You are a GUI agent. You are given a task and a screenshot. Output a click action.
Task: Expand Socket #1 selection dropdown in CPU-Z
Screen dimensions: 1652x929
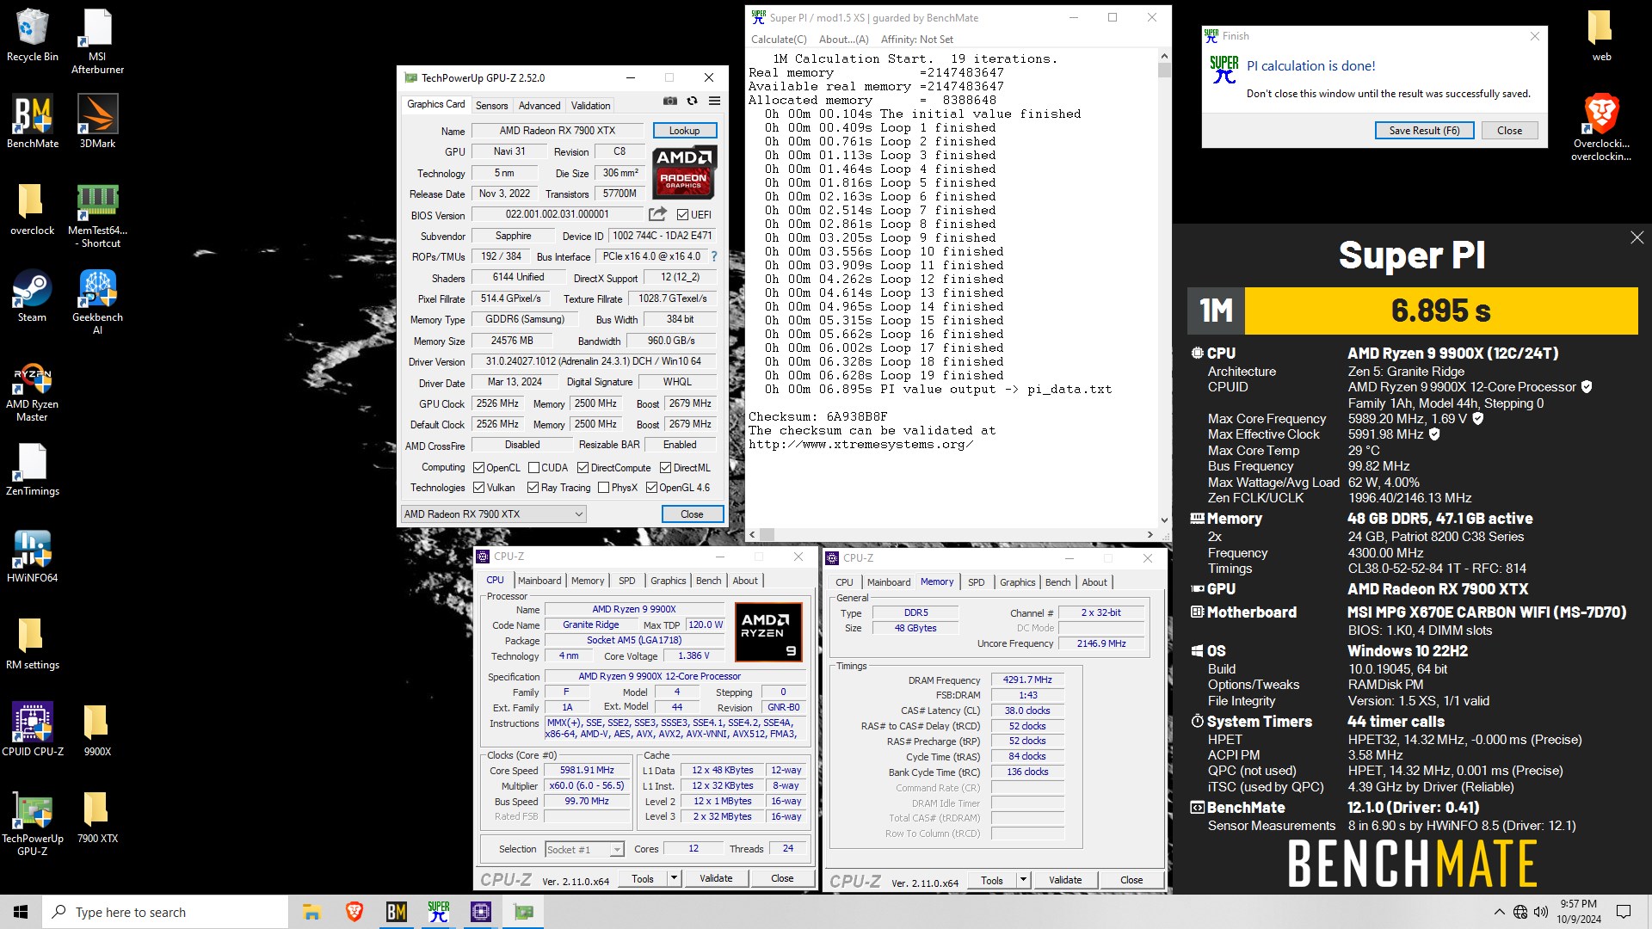coord(617,850)
